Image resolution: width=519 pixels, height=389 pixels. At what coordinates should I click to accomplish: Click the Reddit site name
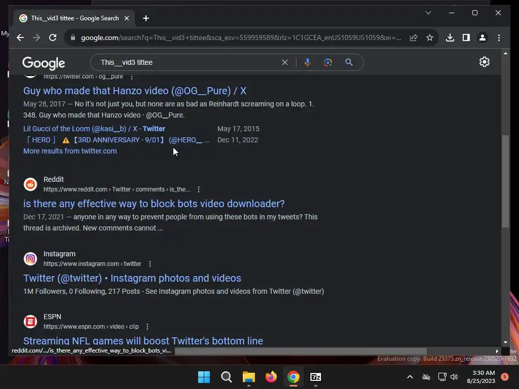click(x=54, y=179)
